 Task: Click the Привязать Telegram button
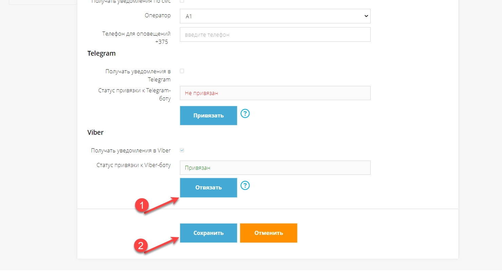click(208, 115)
